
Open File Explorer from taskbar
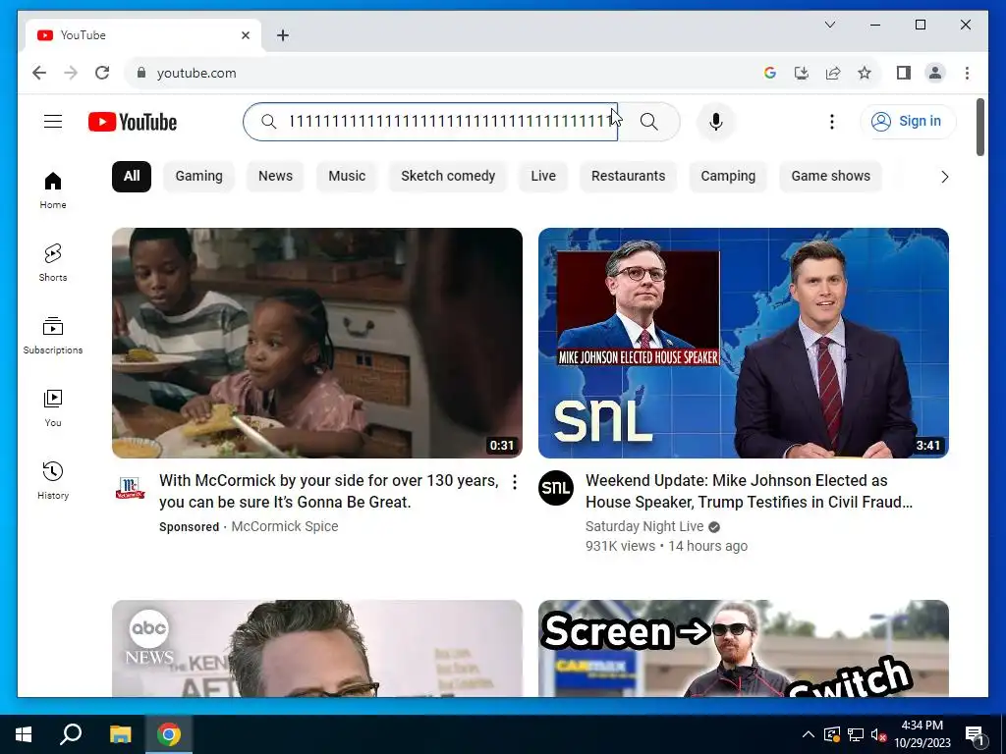(120, 734)
